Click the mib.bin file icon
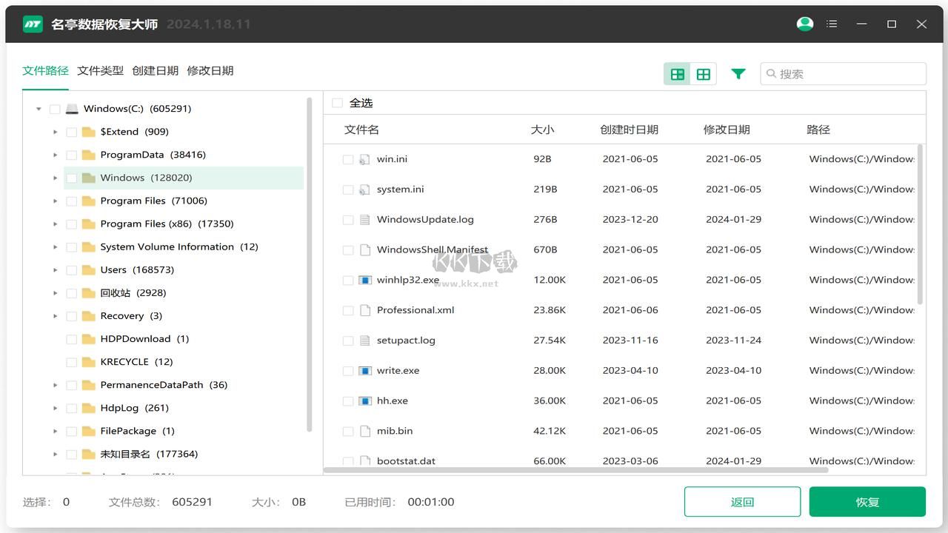Viewport: 948px width, 533px height. pyautogui.click(x=364, y=431)
